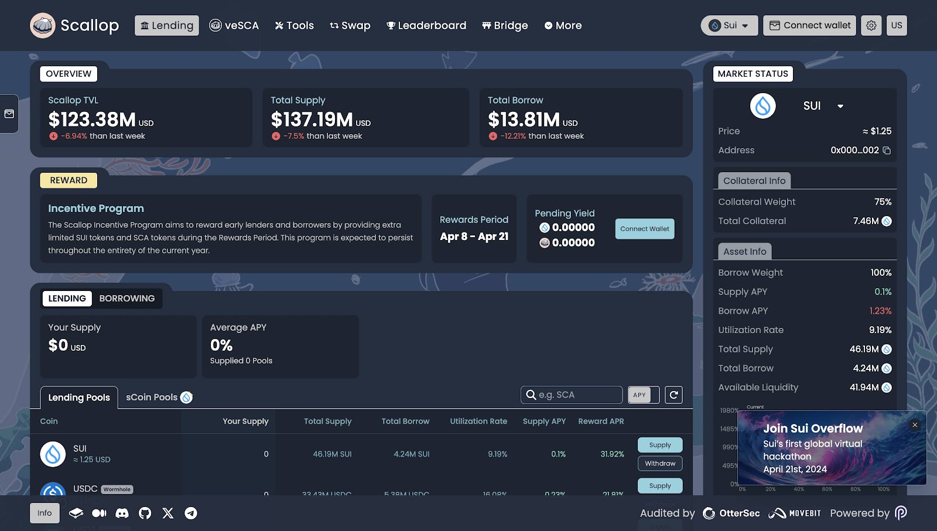Sort by Reward APR column header
This screenshot has width=937, height=531.
coord(601,422)
